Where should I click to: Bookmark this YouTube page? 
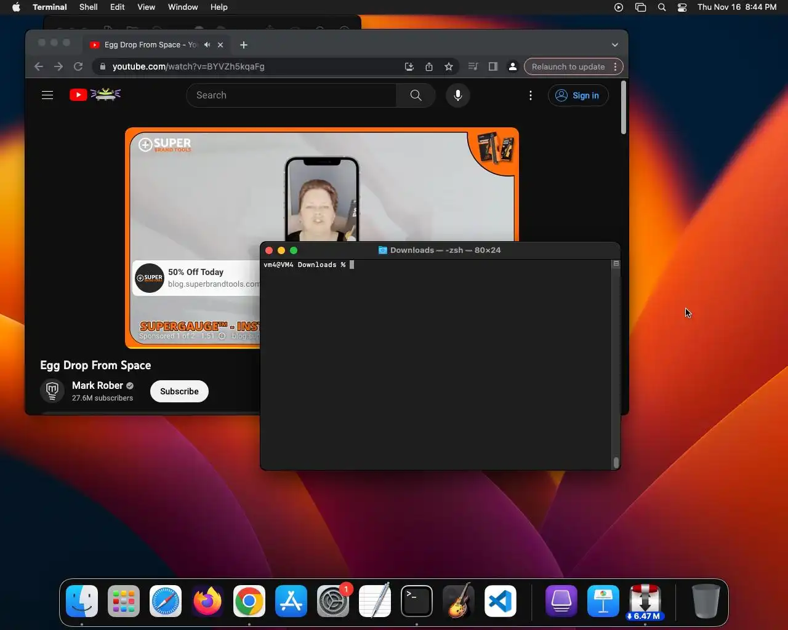pyautogui.click(x=449, y=66)
